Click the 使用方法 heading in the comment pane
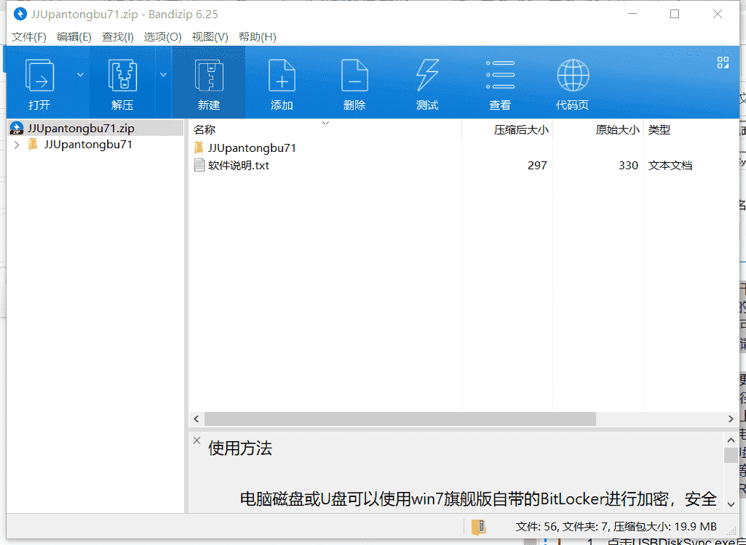This screenshot has width=746, height=545. 239,448
